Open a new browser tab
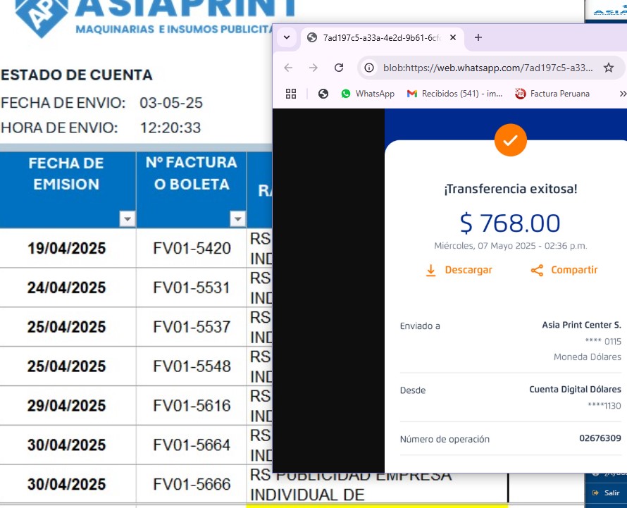This screenshot has width=627, height=508. click(x=478, y=37)
